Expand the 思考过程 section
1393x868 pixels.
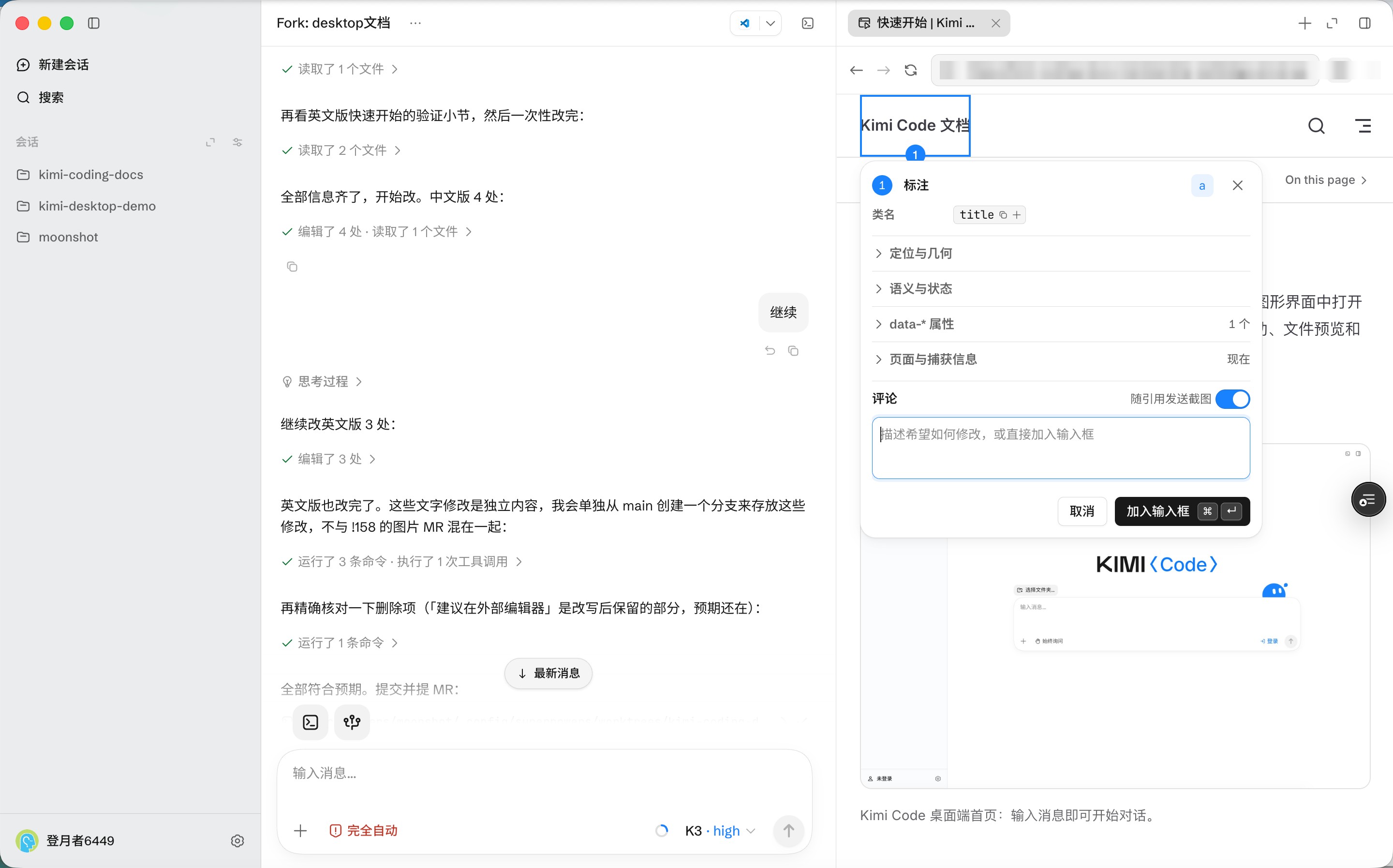(323, 382)
